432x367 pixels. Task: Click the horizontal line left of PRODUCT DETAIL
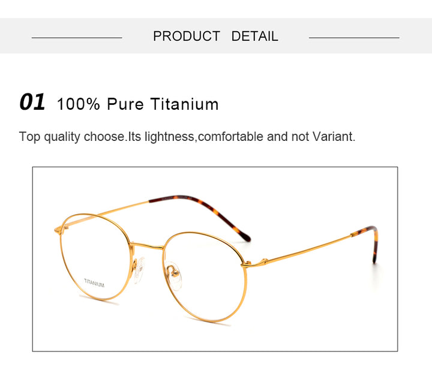(77, 38)
